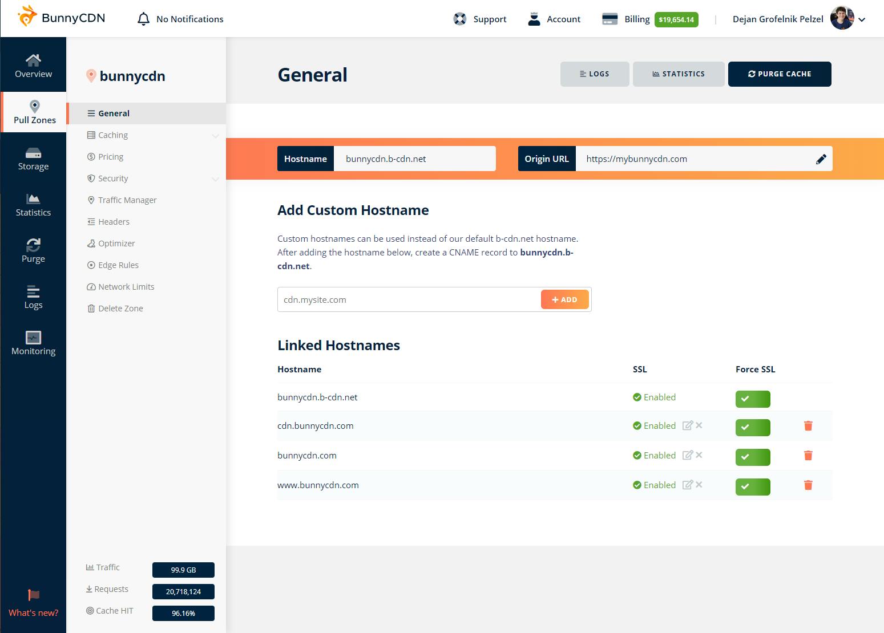Toggle Force SSL for bunnycdn.b-cdn.net
Image resolution: width=884 pixels, height=633 pixels.
click(753, 399)
